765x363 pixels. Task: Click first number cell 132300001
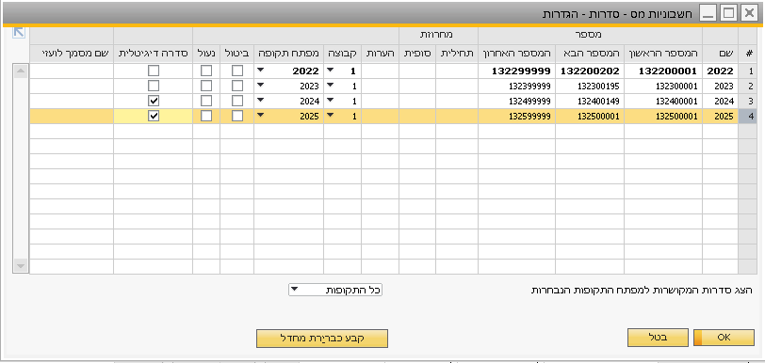pyautogui.click(x=663, y=86)
